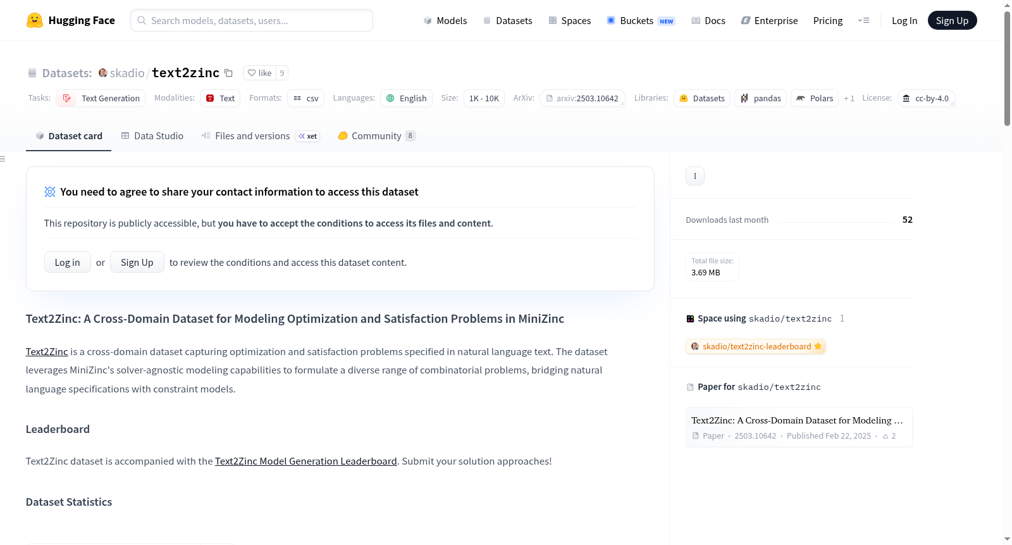Click Sign Up inside the access notice
Image resolution: width=1012 pixels, height=545 pixels.
click(x=137, y=262)
